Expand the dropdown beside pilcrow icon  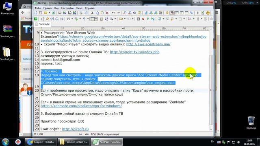click(x=88, y=19)
